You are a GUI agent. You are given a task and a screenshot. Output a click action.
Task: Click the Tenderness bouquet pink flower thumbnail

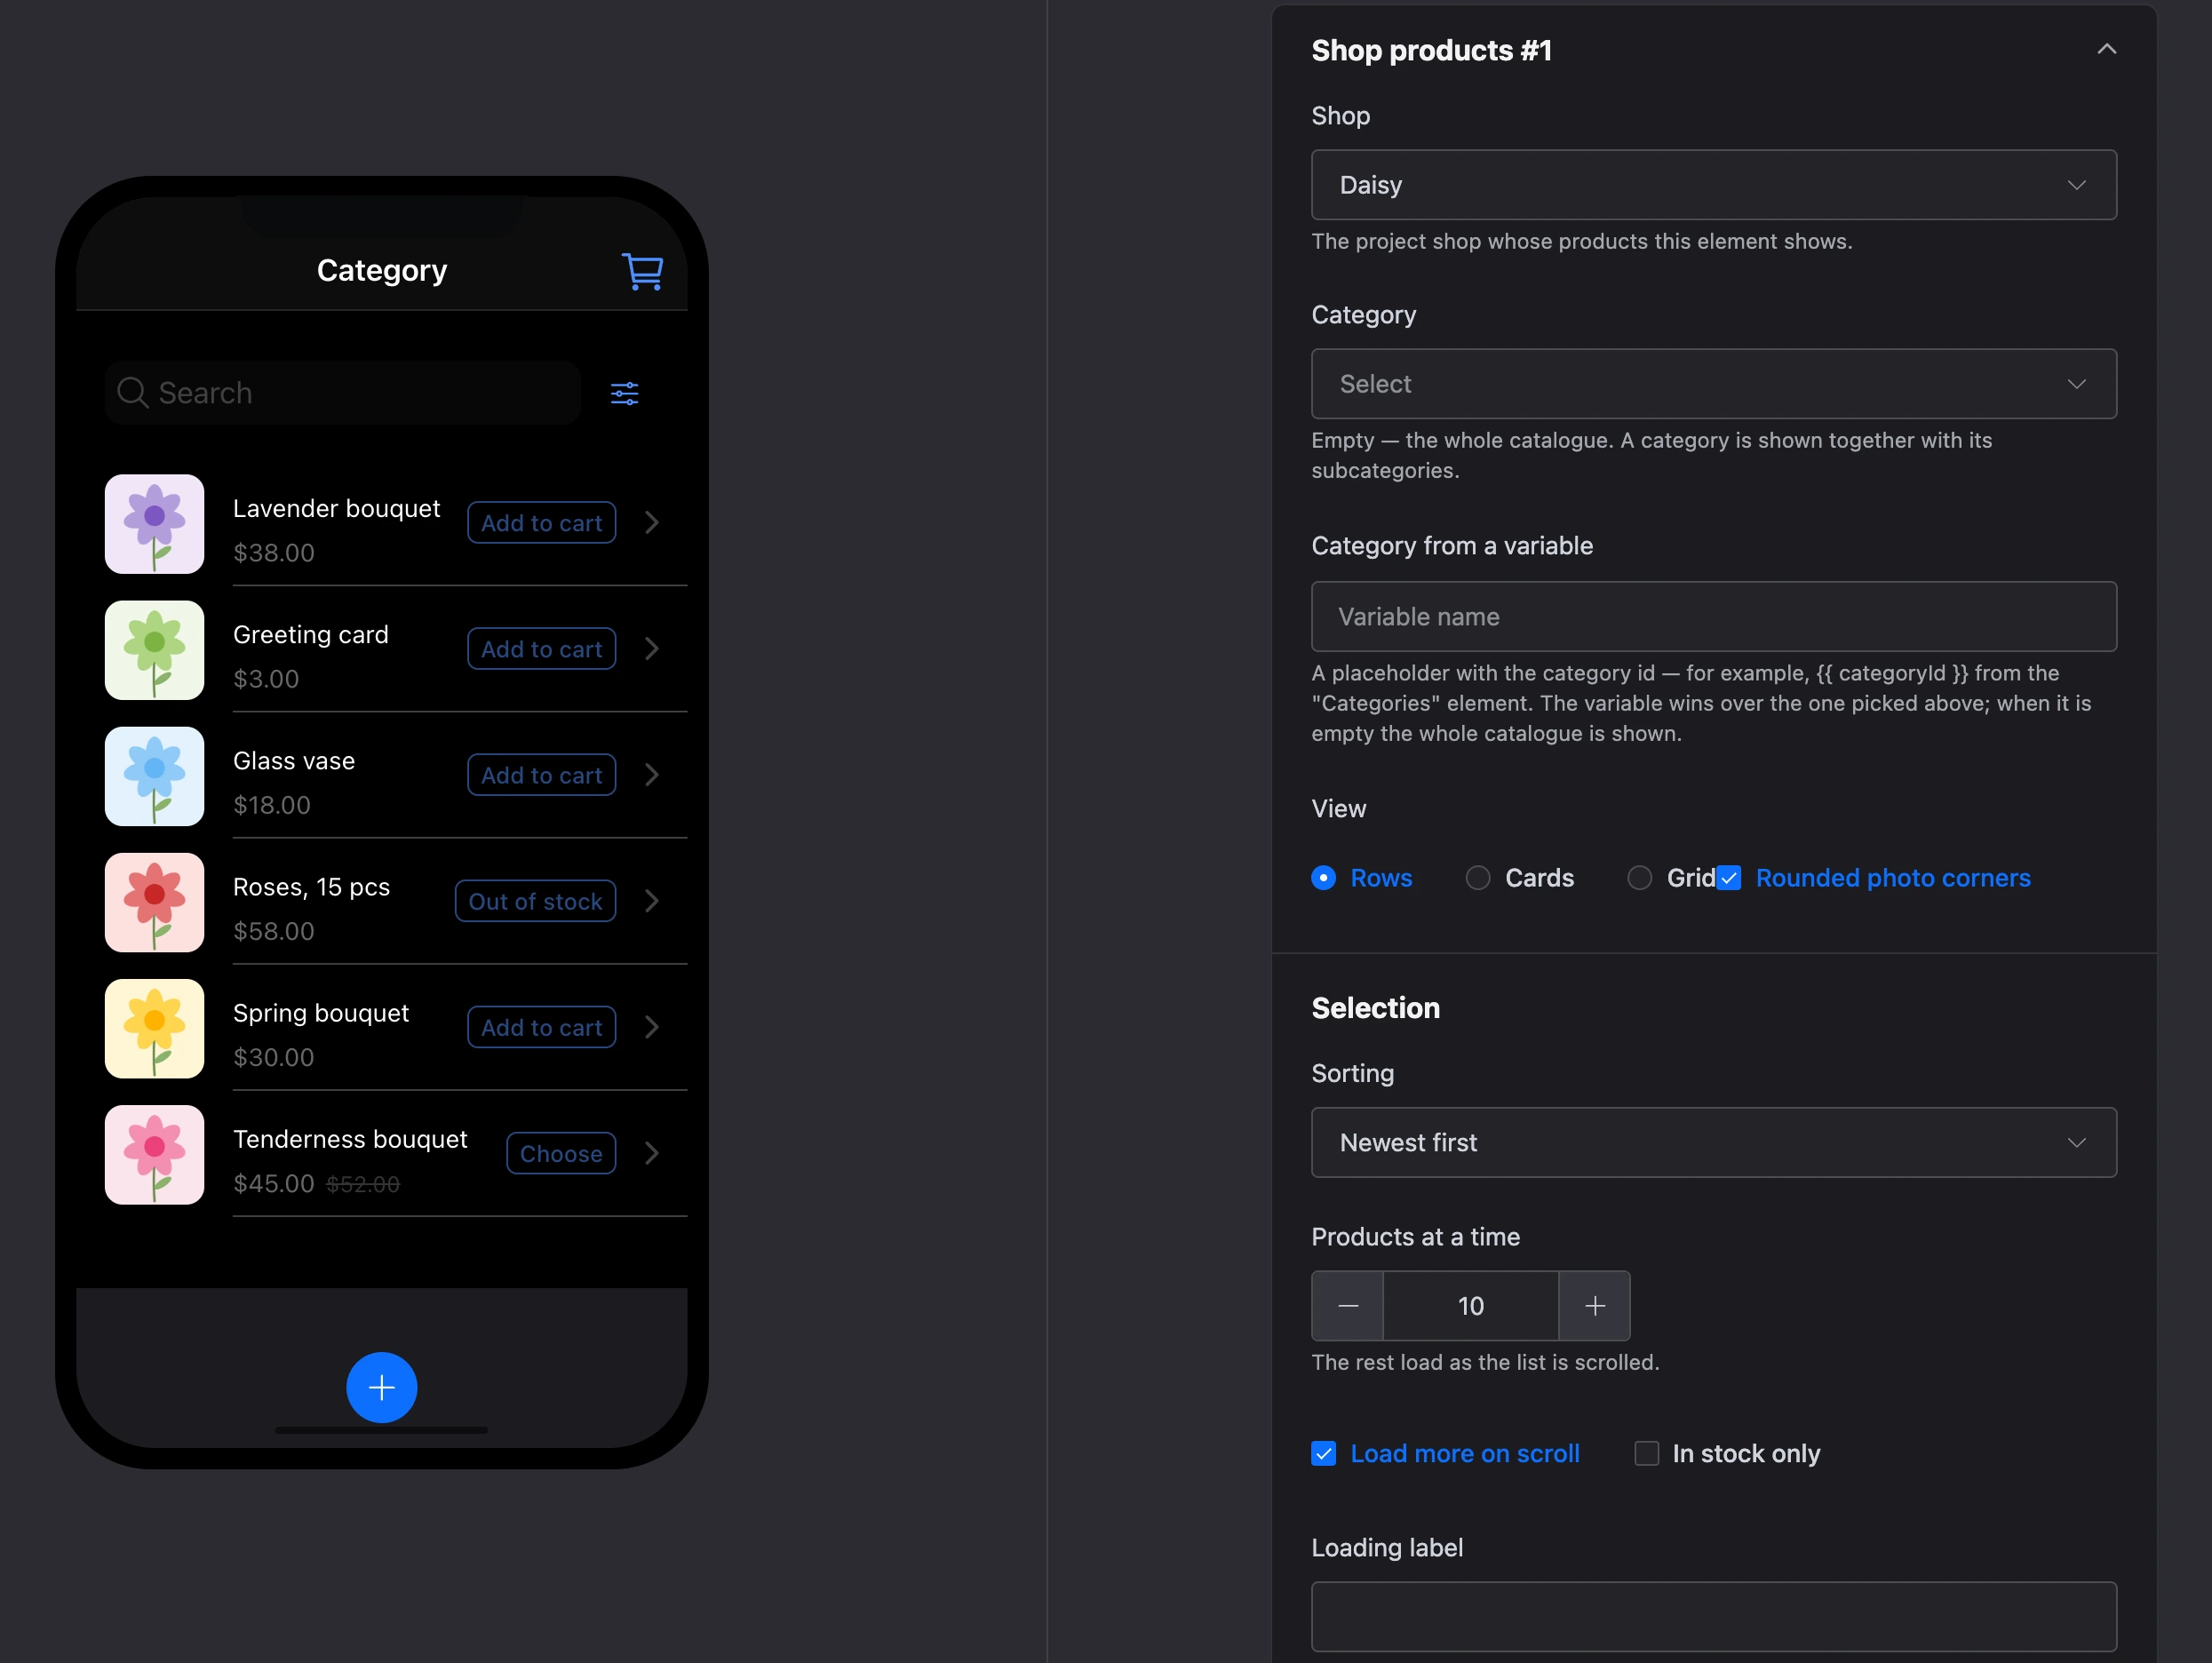pos(154,1153)
